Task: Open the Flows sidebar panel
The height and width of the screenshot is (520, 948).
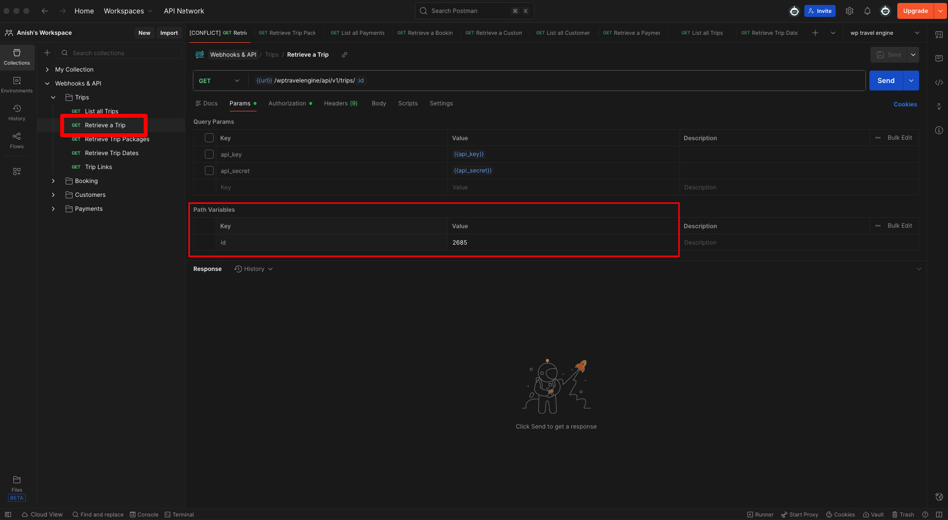Action: tap(17, 140)
